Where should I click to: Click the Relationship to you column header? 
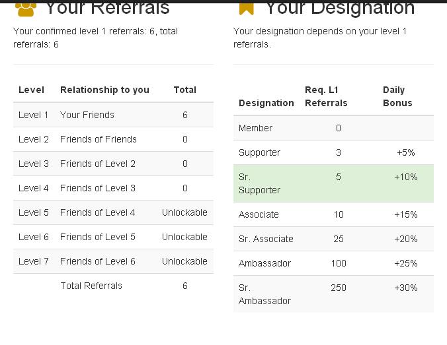pos(104,90)
